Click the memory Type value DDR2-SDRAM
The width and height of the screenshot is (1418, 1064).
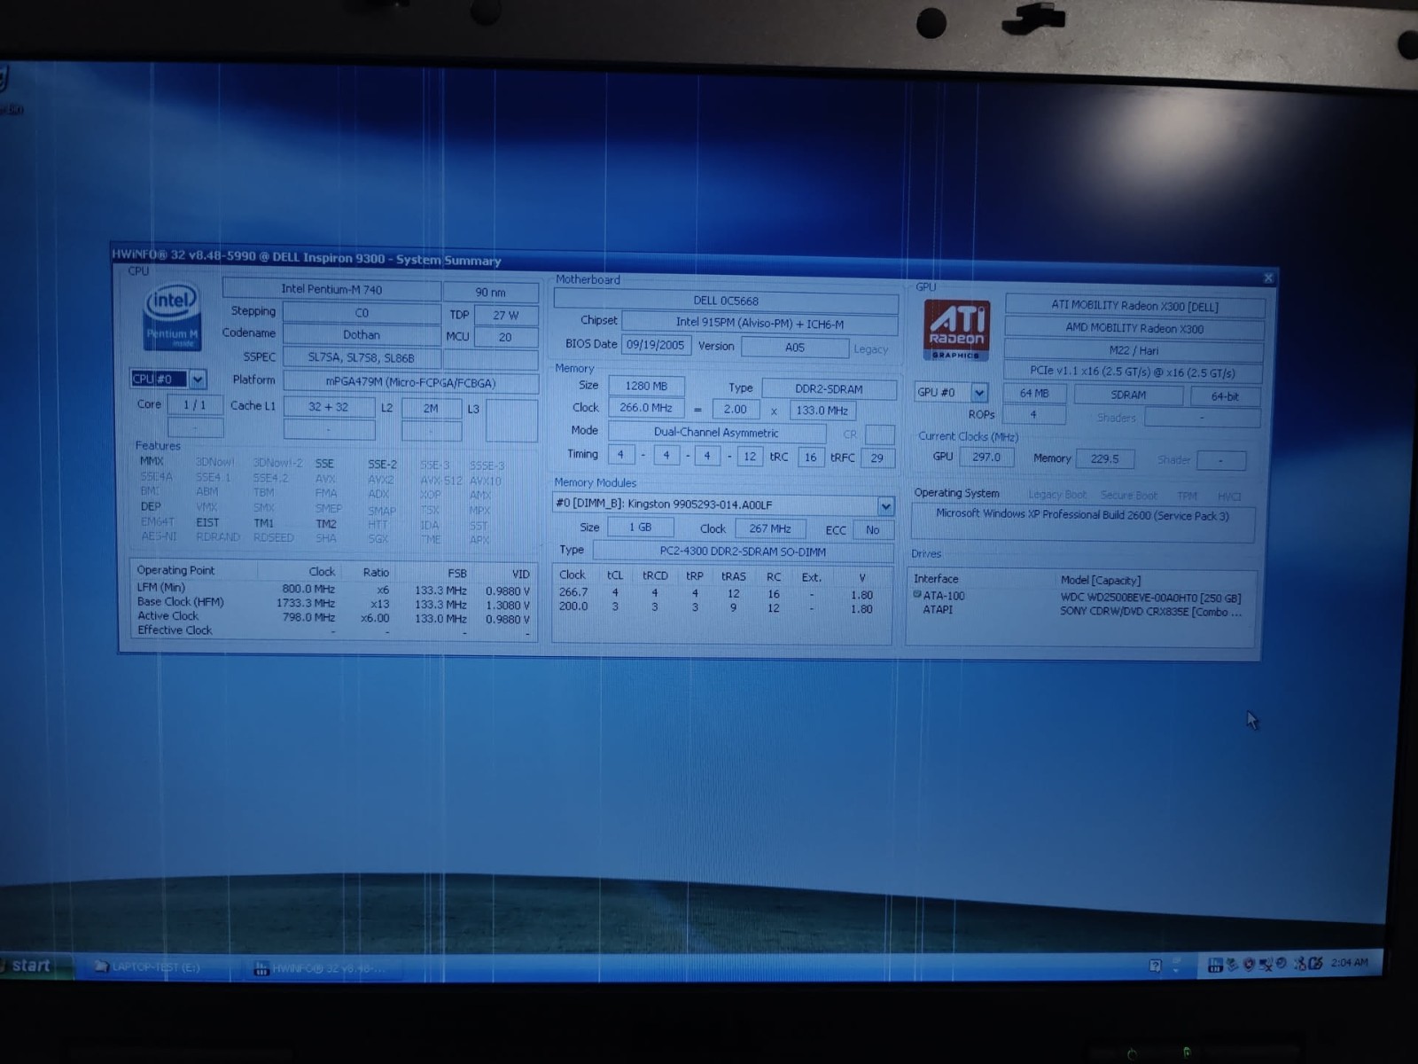click(x=829, y=389)
